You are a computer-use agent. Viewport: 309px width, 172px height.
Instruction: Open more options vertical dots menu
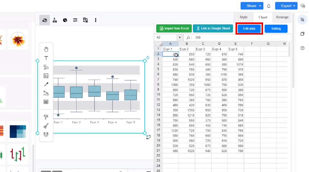(x=96, y=20)
